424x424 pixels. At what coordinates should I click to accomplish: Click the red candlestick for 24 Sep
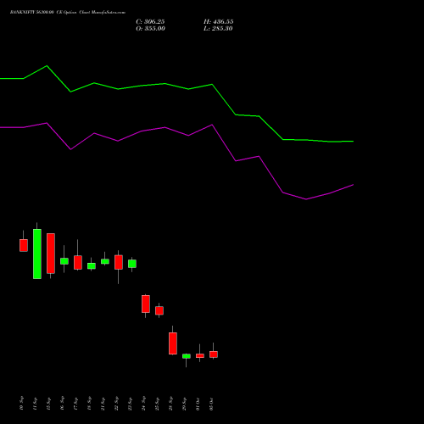point(146,304)
